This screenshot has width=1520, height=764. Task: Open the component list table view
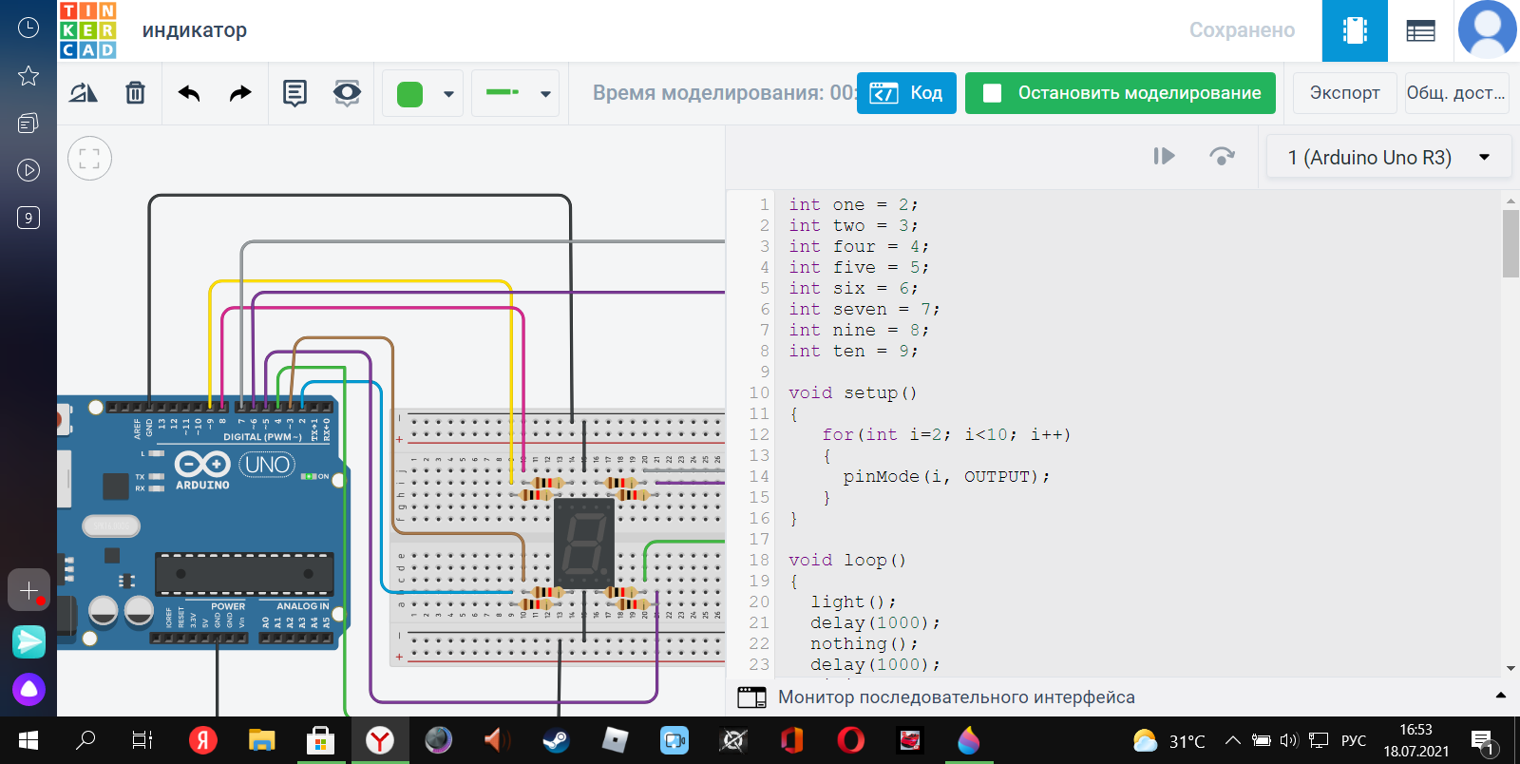coord(1420,31)
